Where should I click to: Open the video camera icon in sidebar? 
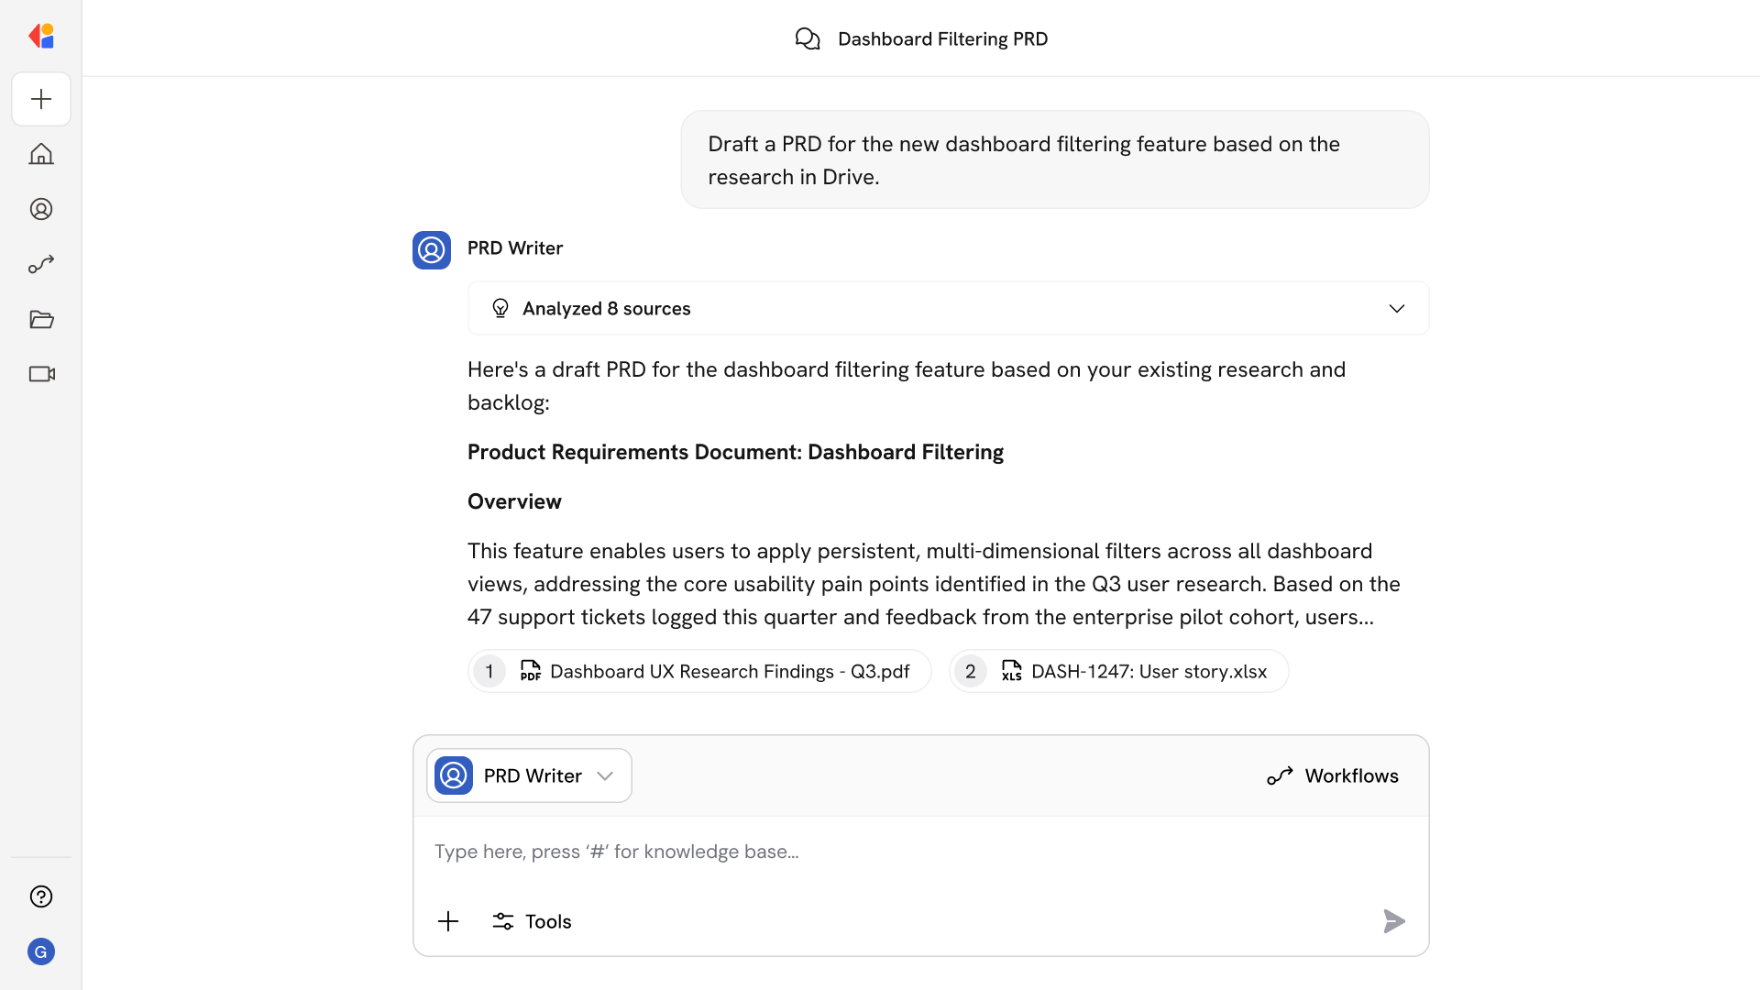click(x=41, y=374)
